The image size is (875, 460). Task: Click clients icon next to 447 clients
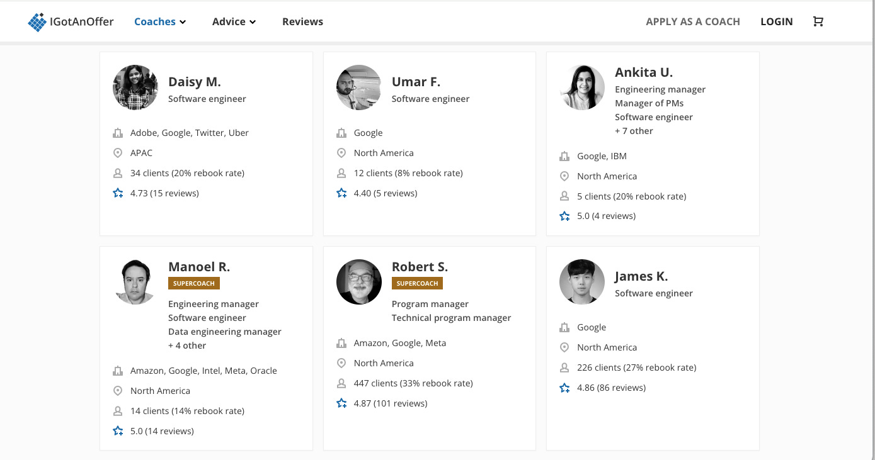341,383
